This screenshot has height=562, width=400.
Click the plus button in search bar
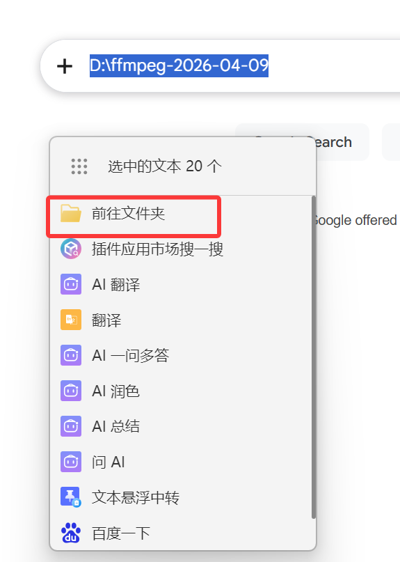[x=65, y=66]
